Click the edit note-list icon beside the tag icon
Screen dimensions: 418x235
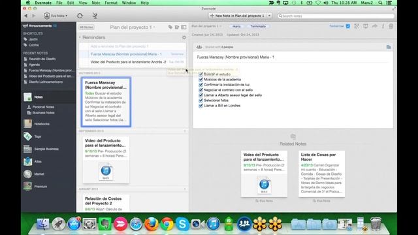(177, 27)
